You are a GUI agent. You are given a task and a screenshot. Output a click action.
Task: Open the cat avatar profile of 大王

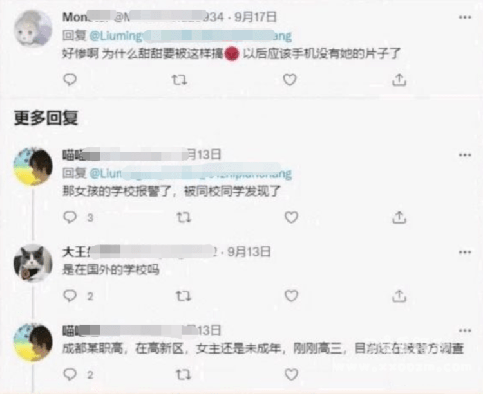coord(33,263)
